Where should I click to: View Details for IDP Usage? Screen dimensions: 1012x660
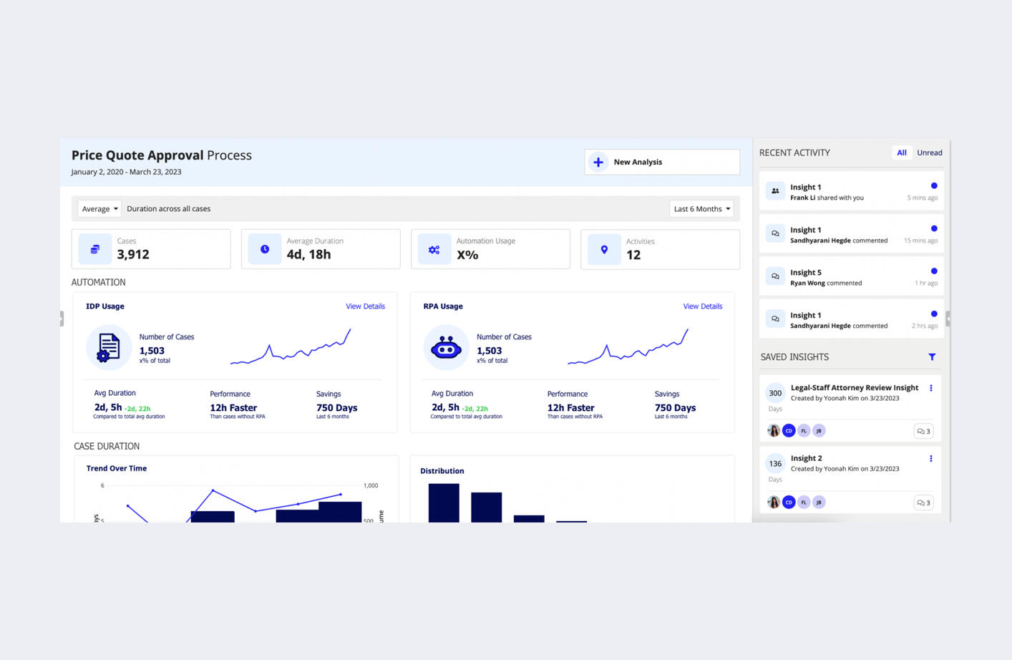365,306
